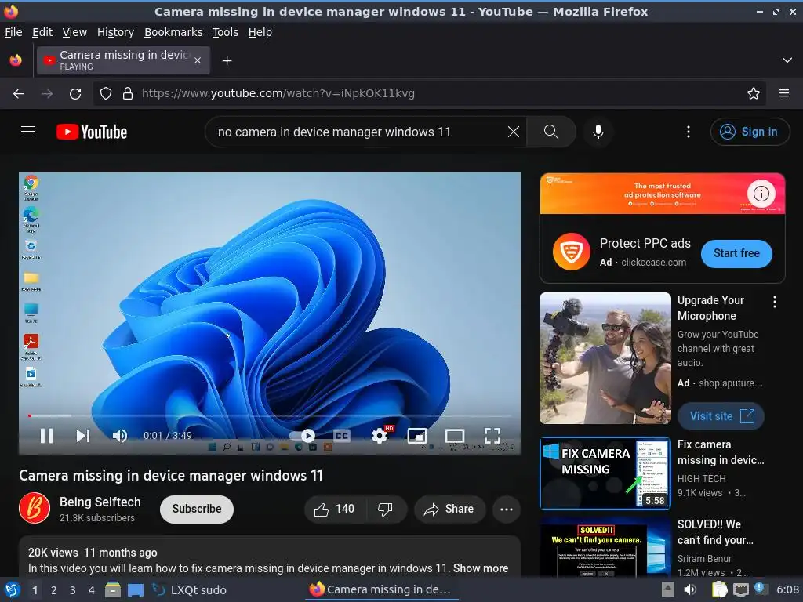
Task: Like the video (140 likes)
Action: coord(335,510)
